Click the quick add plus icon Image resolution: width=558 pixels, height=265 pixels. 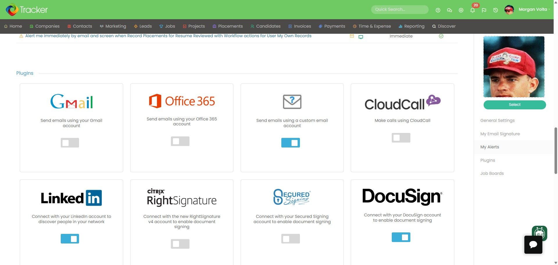(461, 10)
